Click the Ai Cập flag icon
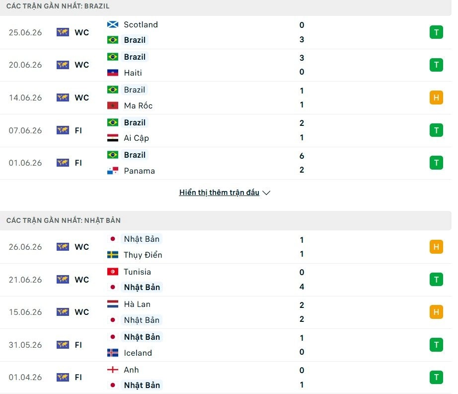458x394 pixels. [112, 138]
